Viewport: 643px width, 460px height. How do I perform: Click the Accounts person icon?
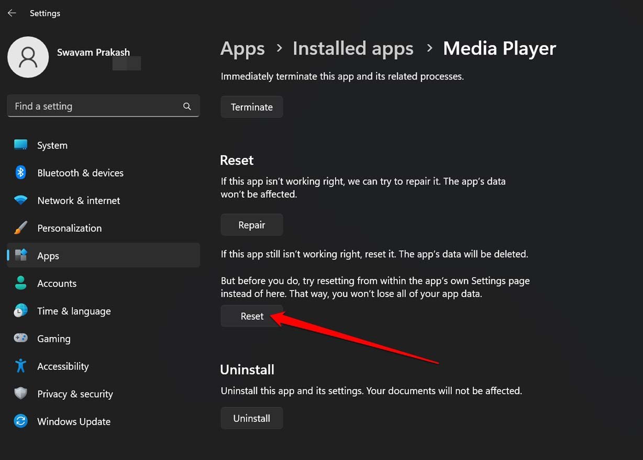click(21, 283)
